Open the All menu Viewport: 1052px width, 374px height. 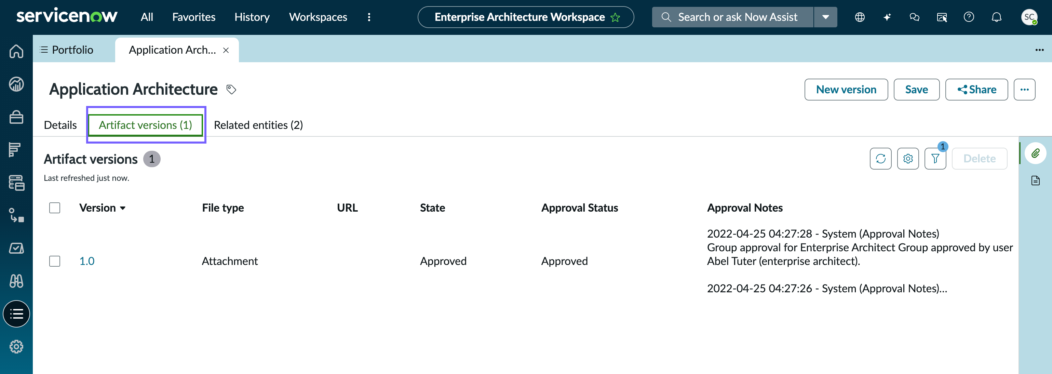(x=147, y=17)
